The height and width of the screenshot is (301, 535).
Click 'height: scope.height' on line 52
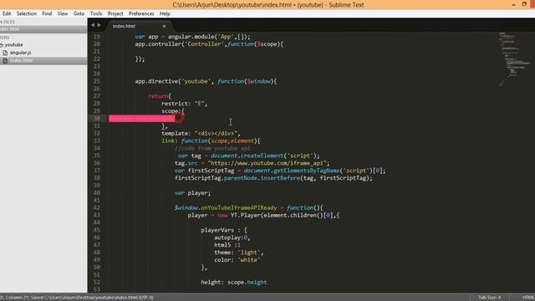click(234, 283)
